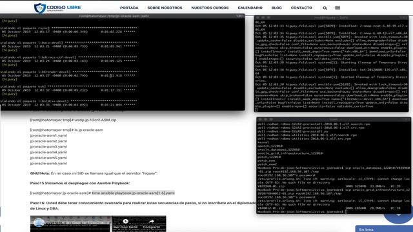This screenshot has height=232, width=413.
Task: Click the Codigo Libre shield logo
Action: (x=40, y=8)
